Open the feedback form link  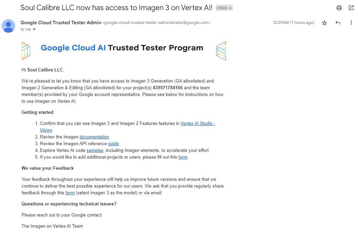pyautogui.click(x=70, y=193)
